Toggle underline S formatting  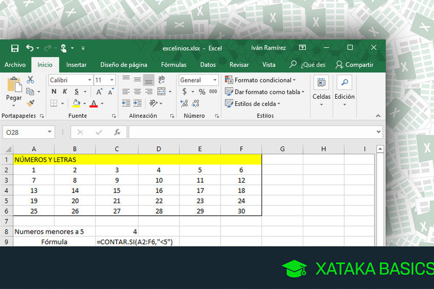[76, 91]
